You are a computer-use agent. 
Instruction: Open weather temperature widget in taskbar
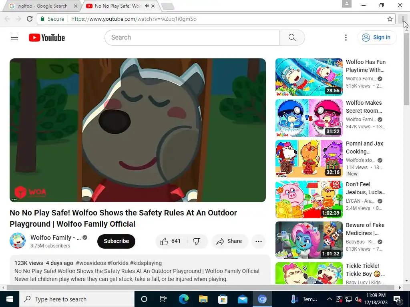pos(304,299)
